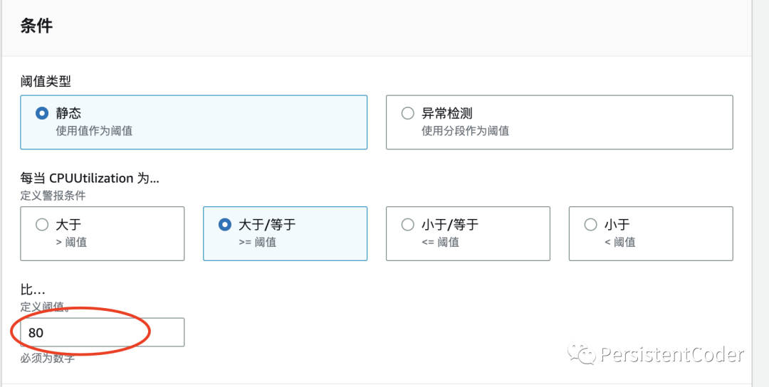
Task: Click the "< 阈值" description under 小于
Action: click(x=619, y=243)
